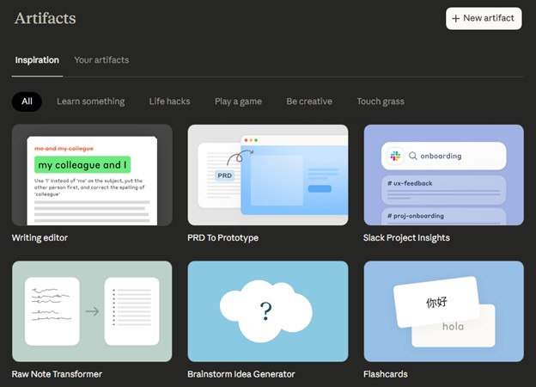Image resolution: width=536 pixels, height=387 pixels.
Task: Open the PRD To Prototype thumbnail
Action: [268, 175]
